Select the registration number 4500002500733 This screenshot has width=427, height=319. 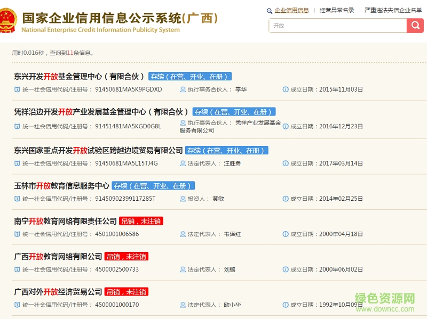click(117, 269)
